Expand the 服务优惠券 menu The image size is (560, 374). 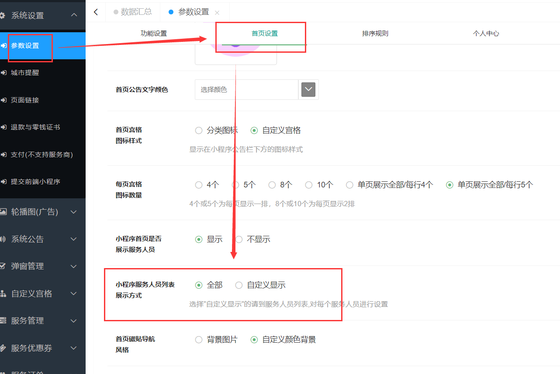click(x=73, y=348)
